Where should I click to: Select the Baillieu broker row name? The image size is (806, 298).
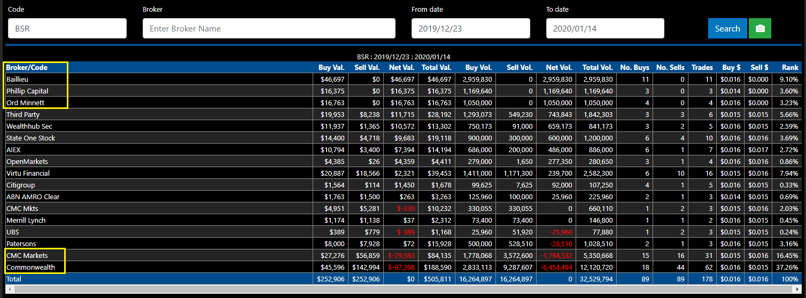[x=17, y=79]
